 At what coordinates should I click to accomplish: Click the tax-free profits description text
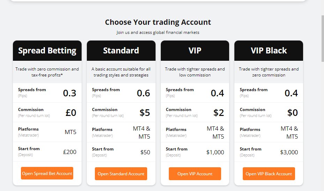[47, 75]
